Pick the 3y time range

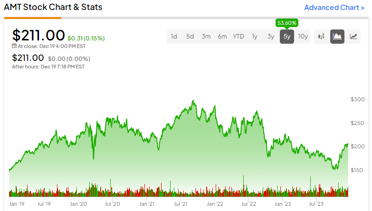[x=271, y=36]
